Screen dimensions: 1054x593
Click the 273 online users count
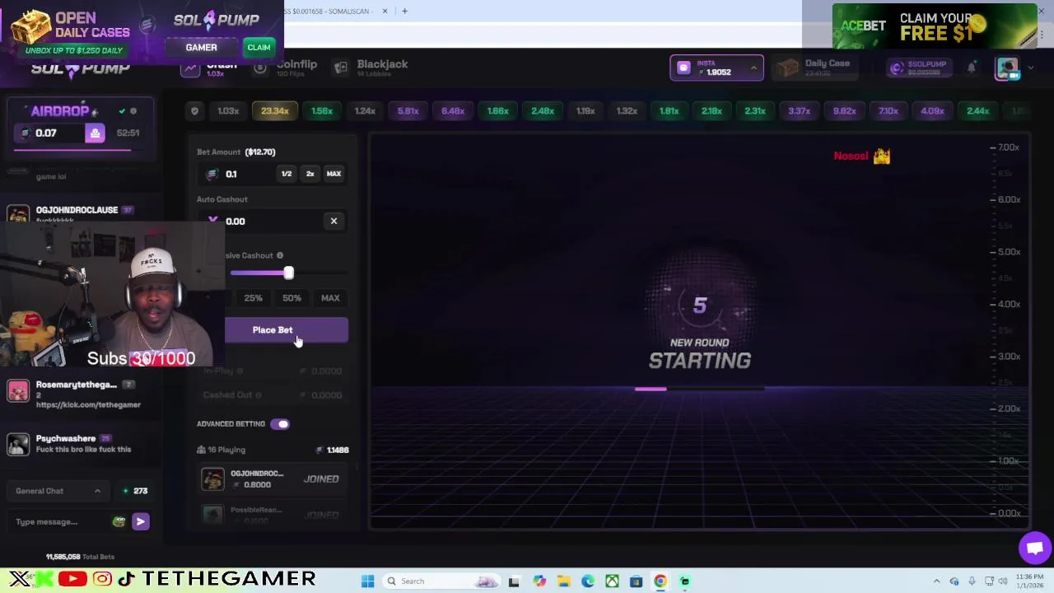click(x=136, y=491)
